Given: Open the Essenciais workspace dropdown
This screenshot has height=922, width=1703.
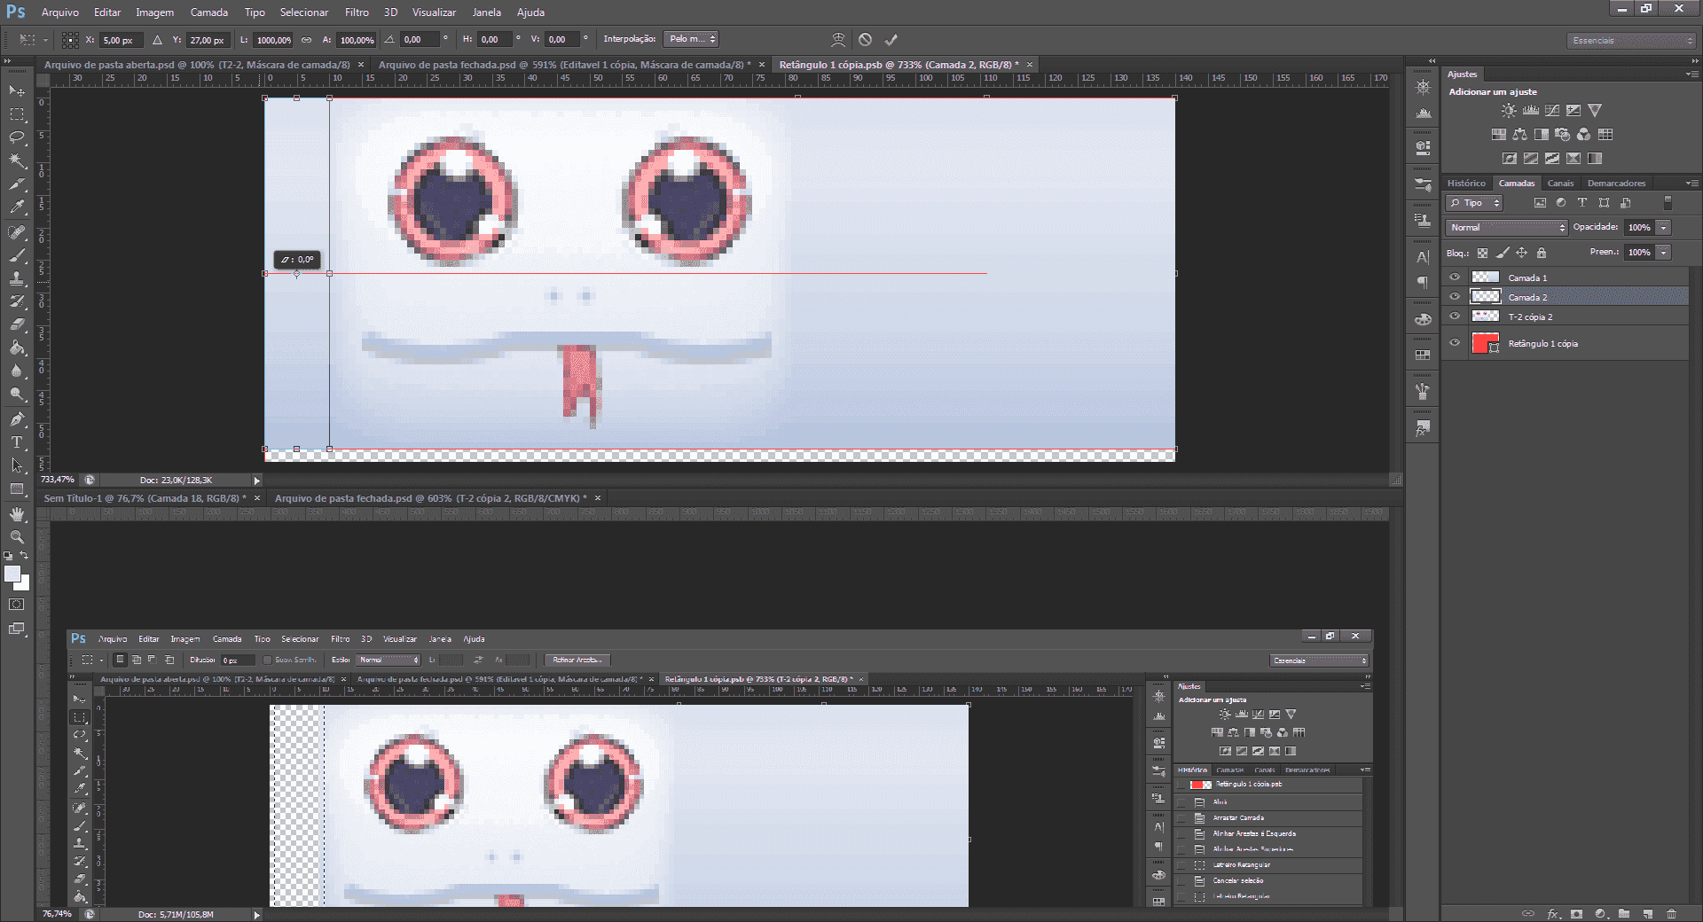Looking at the screenshot, I should click(x=1631, y=41).
